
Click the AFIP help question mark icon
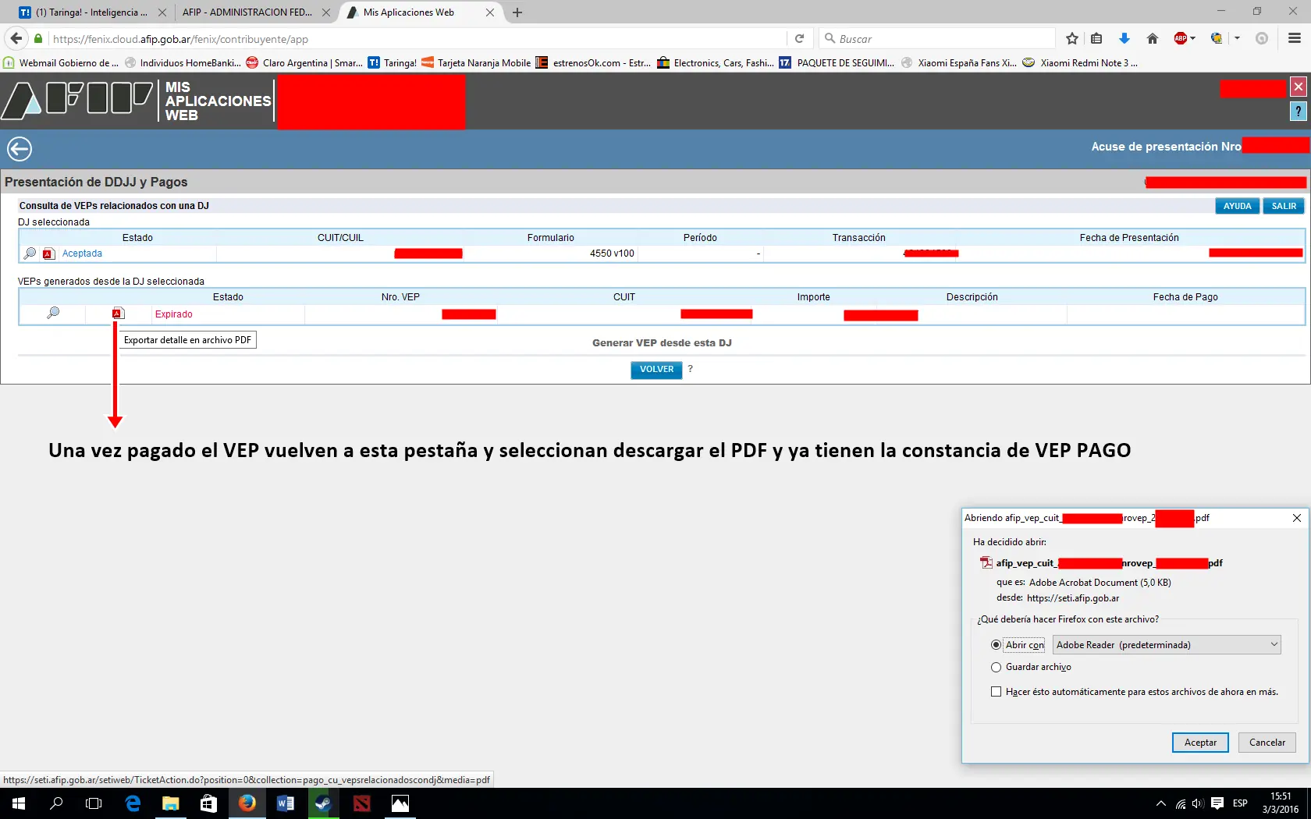[x=1298, y=112]
